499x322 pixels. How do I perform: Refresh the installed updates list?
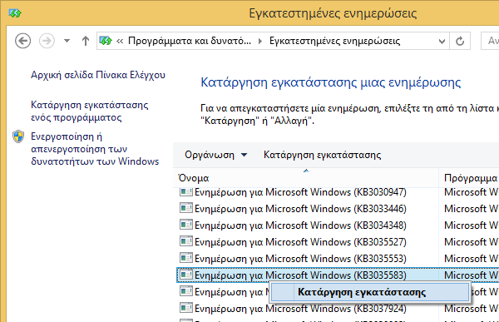click(x=460, y=41)
